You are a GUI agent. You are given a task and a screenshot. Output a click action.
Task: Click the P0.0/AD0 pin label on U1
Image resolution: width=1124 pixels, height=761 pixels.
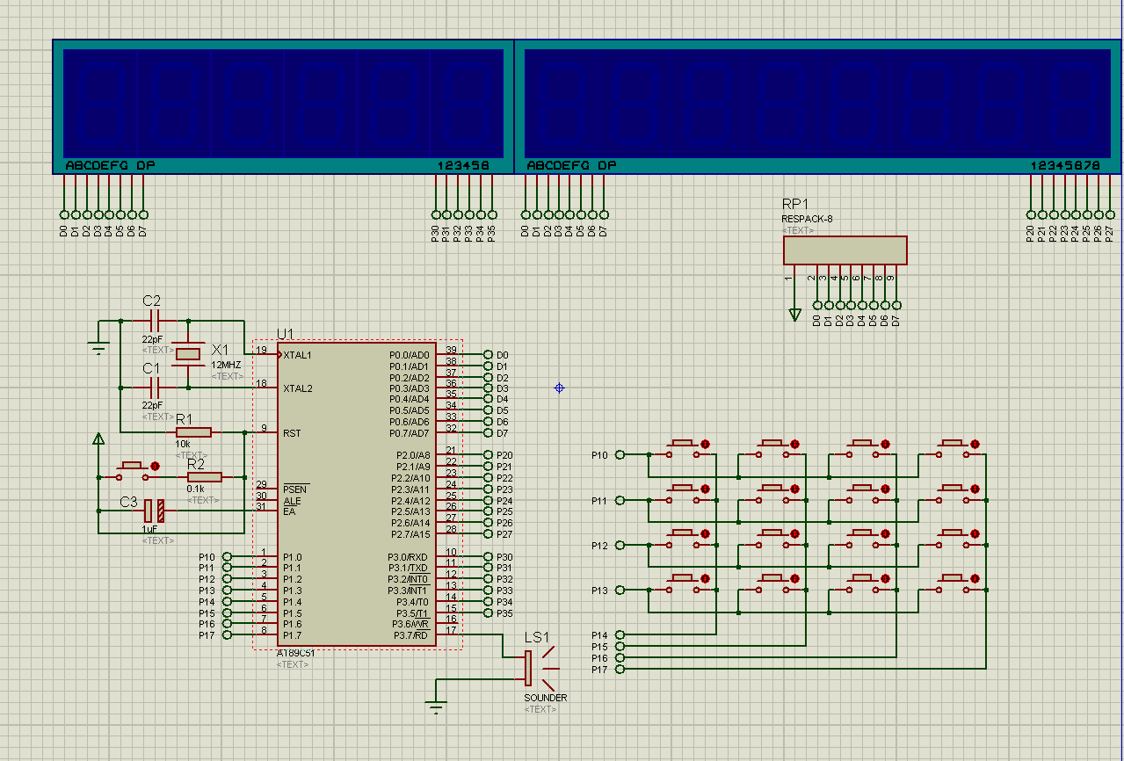click(x=410, y=355)
